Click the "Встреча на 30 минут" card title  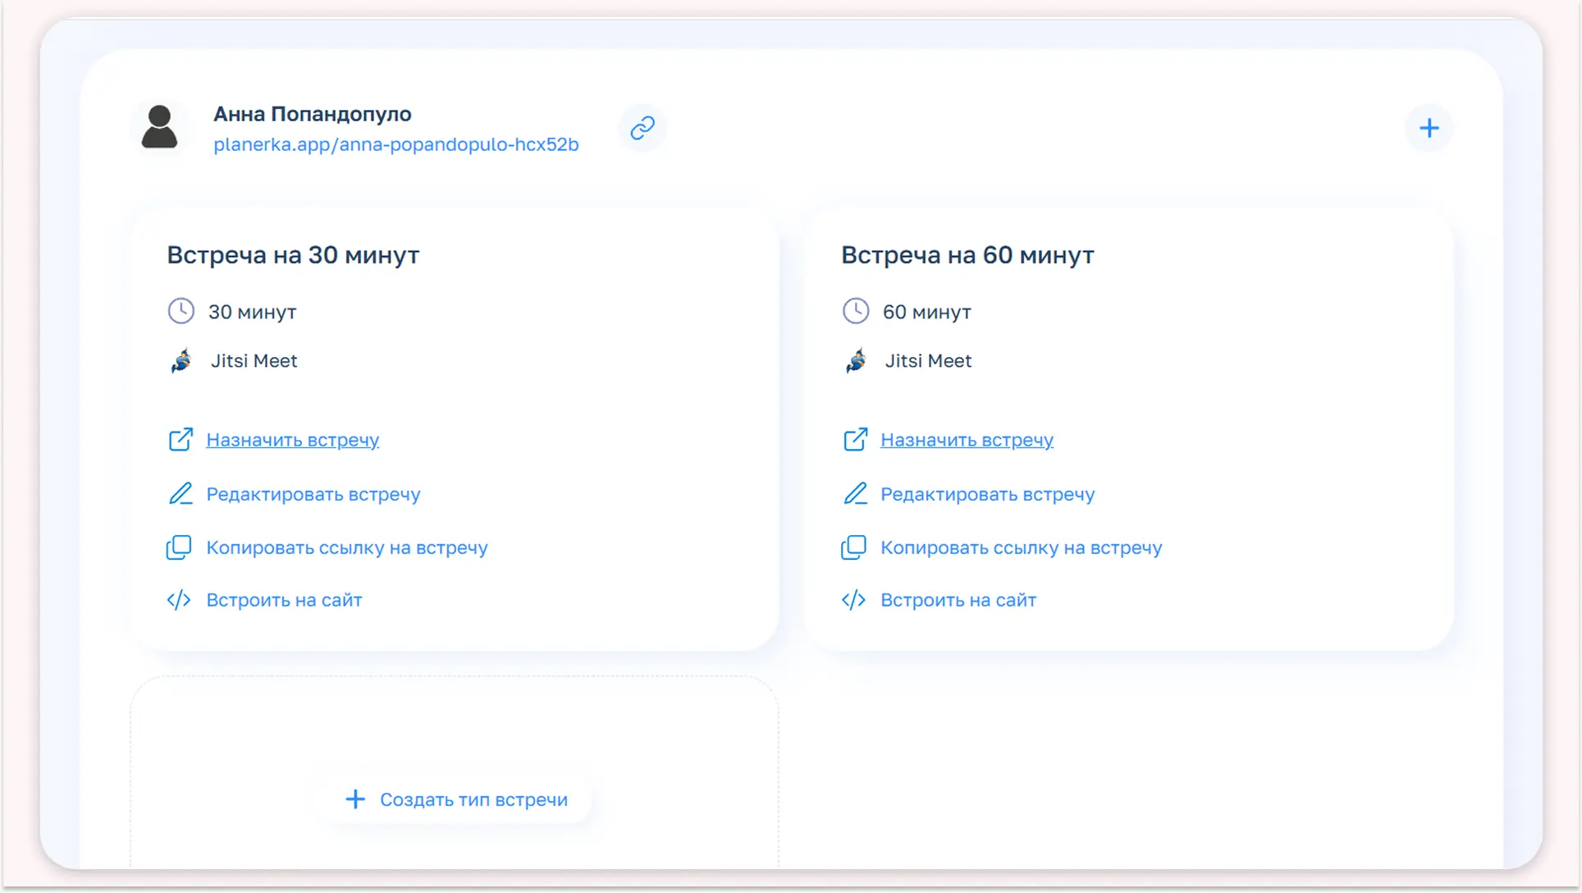pos(293,255)
